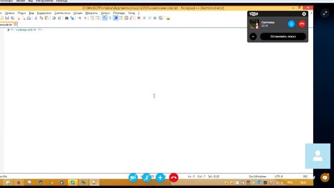Viewport: 334px width, 188px height.
Task: Toggle full screen with expand arrows icon
Action: tap(325, 13)
